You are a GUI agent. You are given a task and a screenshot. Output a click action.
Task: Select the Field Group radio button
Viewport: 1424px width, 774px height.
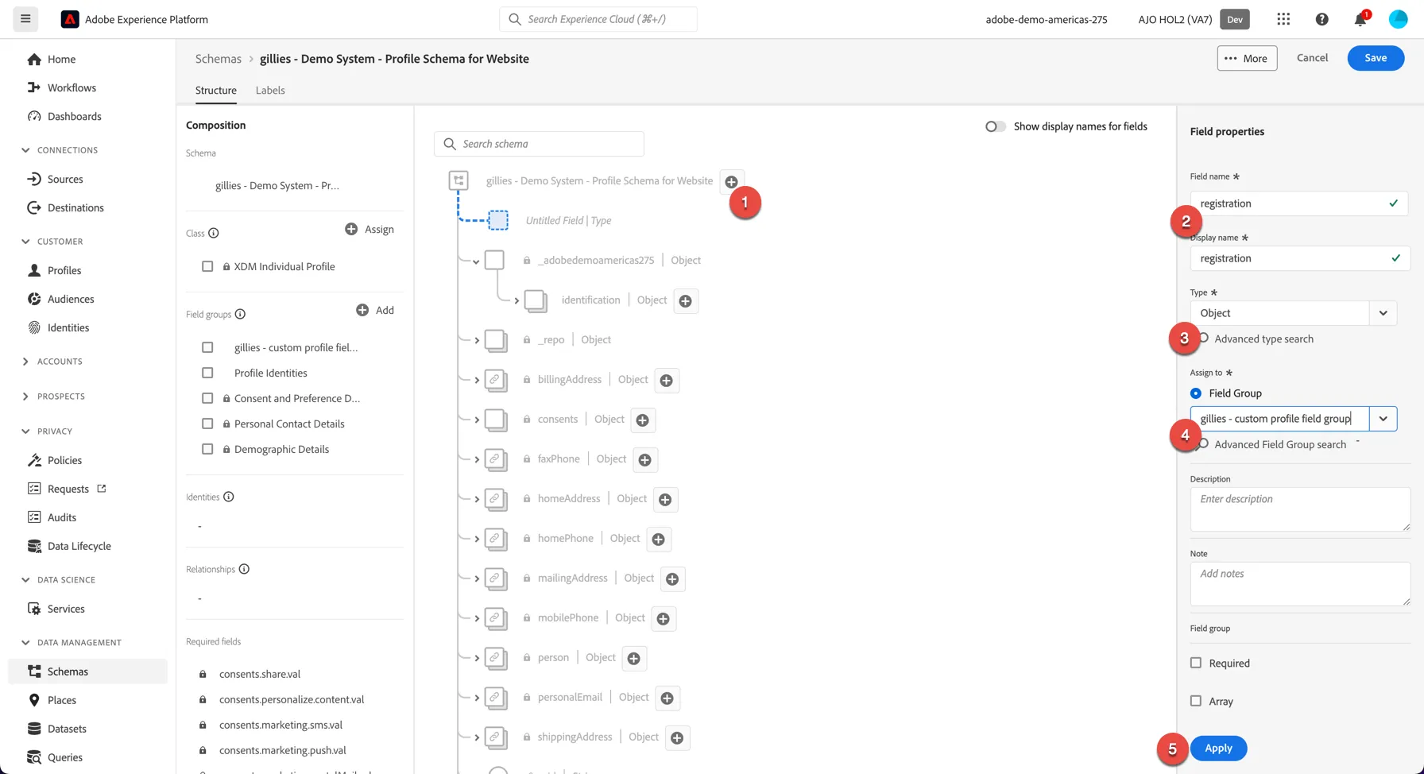pyautogui.click(x=1196, y=393)
